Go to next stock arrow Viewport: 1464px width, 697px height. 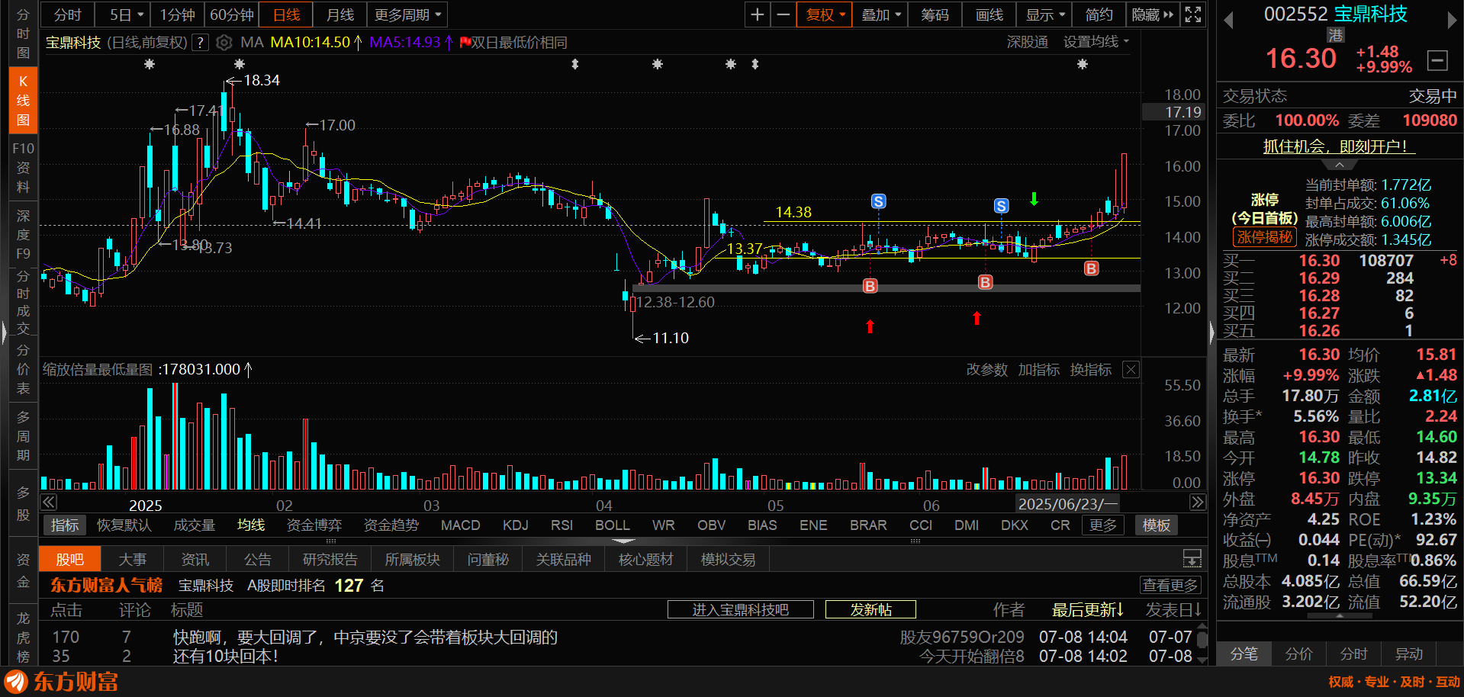tap(1452, 21)
